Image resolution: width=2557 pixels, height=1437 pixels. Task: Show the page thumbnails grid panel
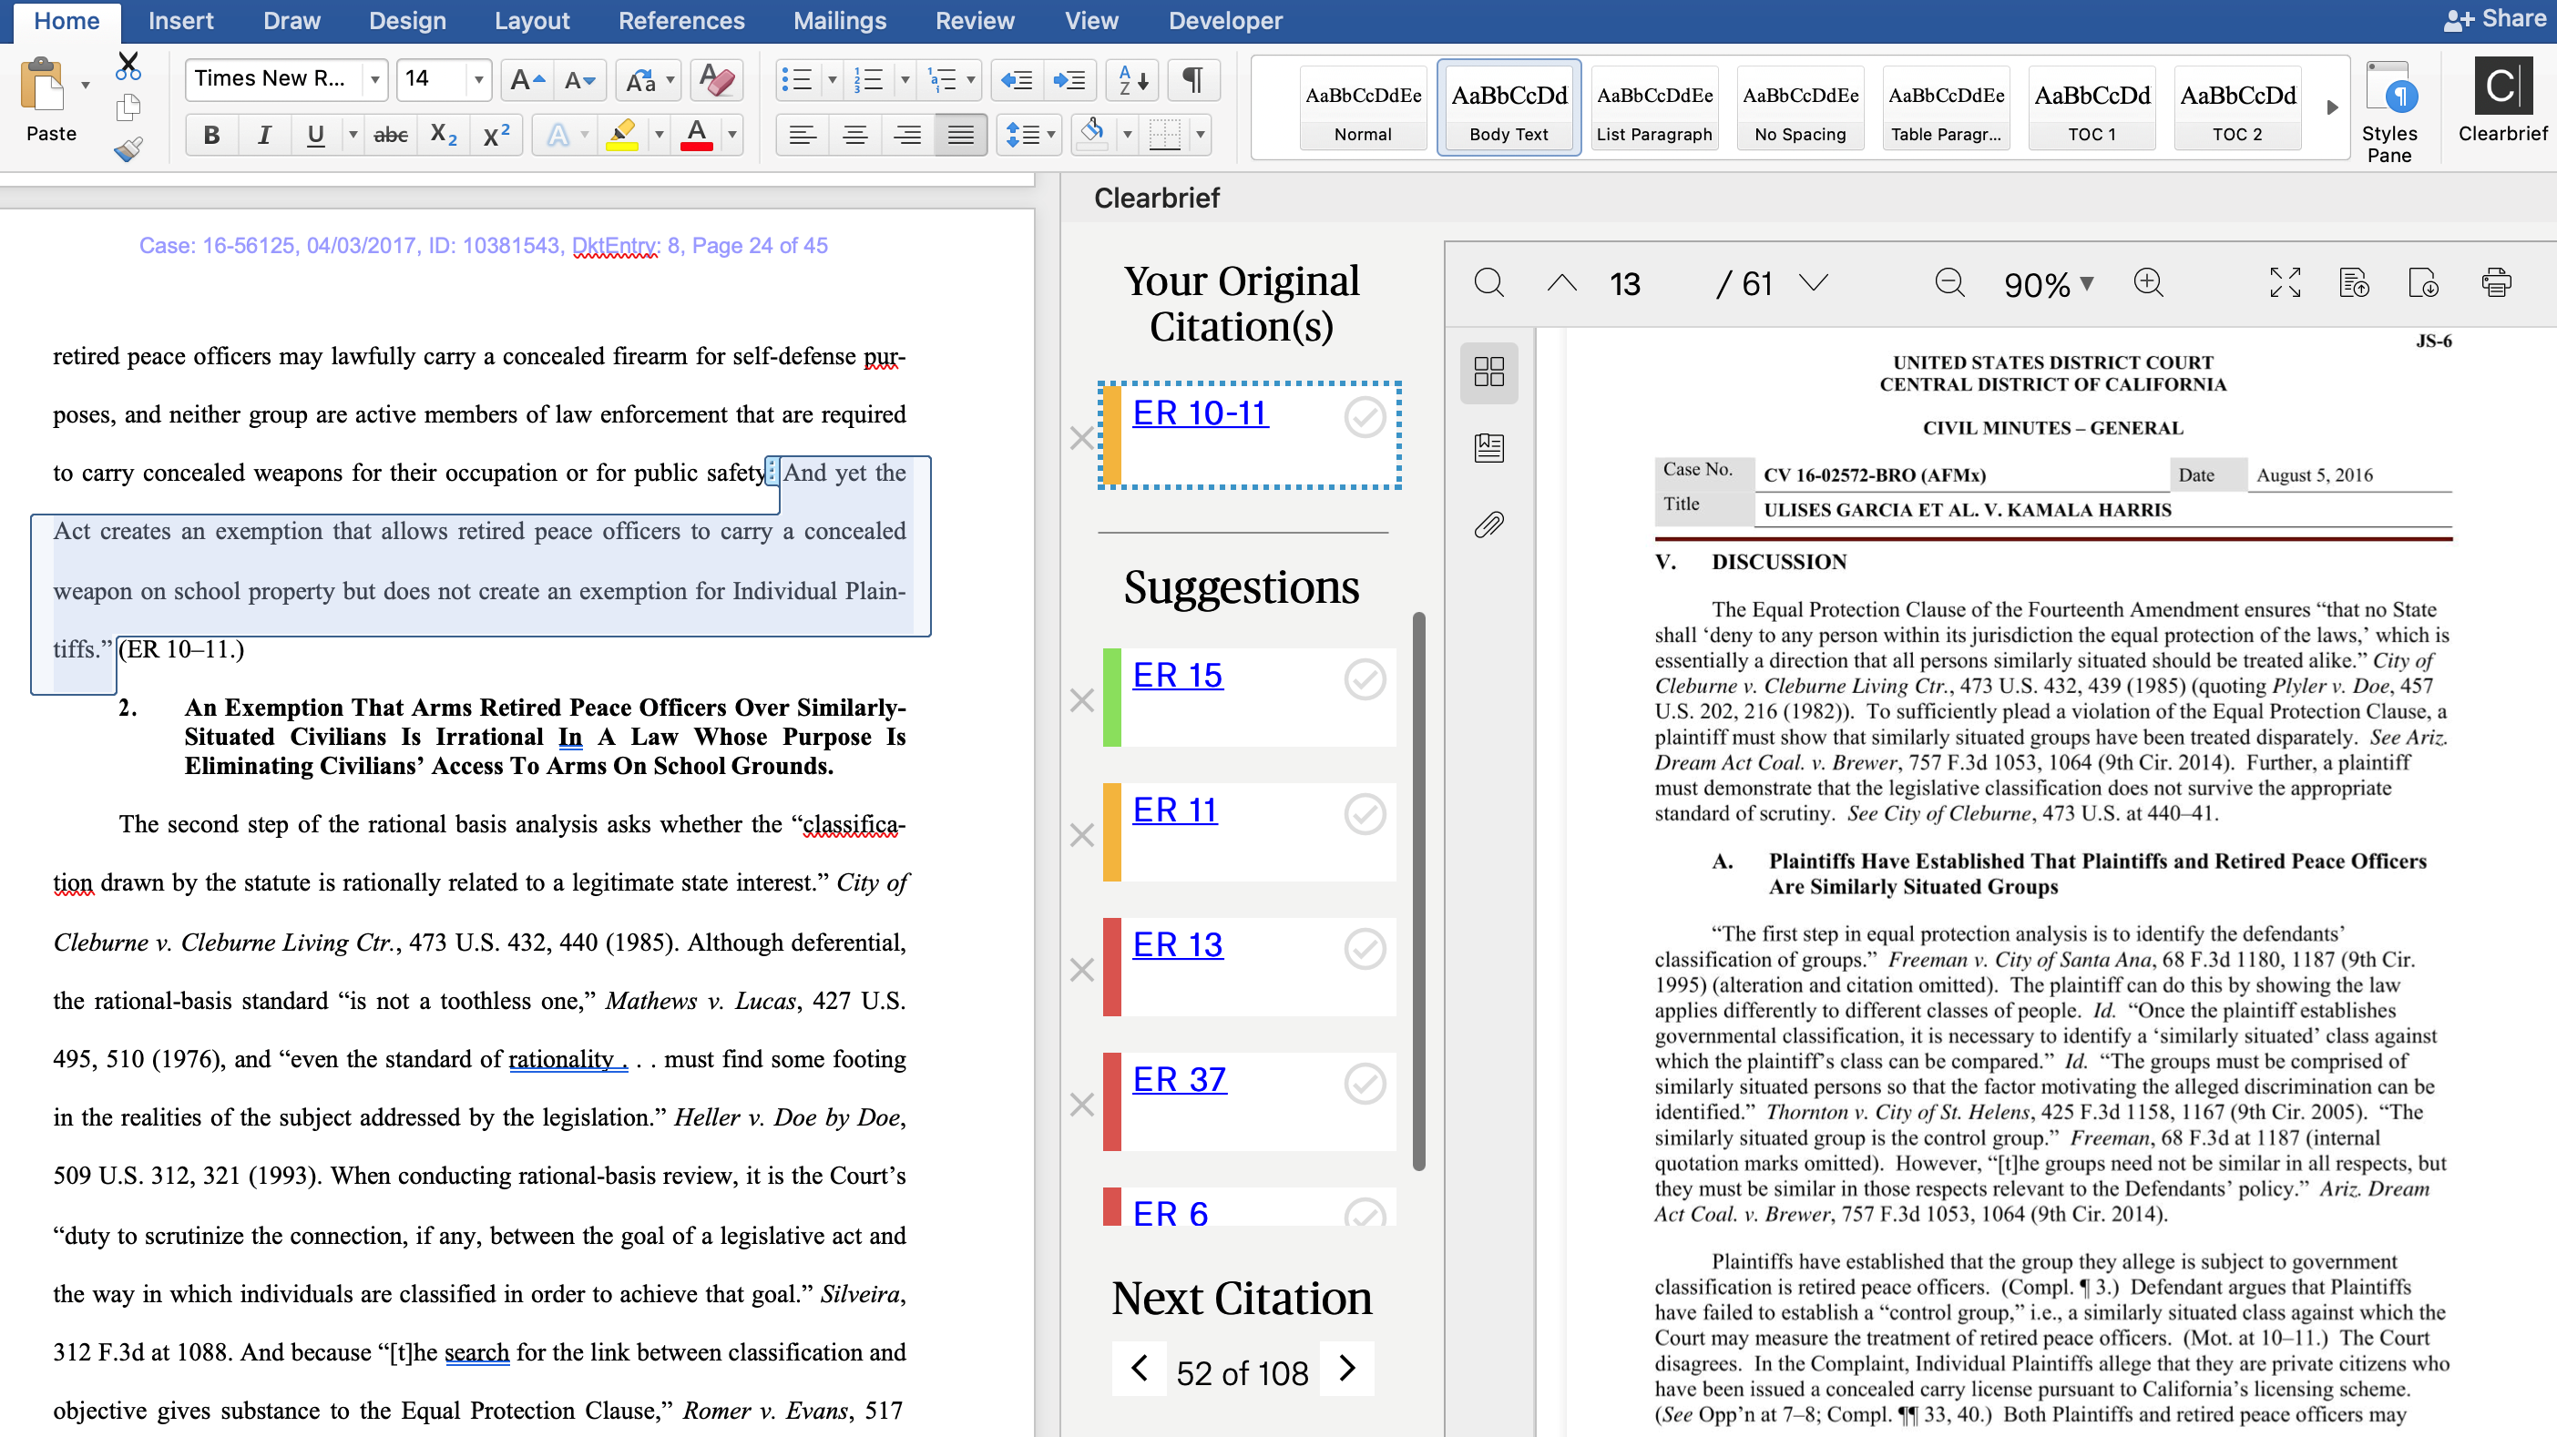click(x=1489, y=372)
